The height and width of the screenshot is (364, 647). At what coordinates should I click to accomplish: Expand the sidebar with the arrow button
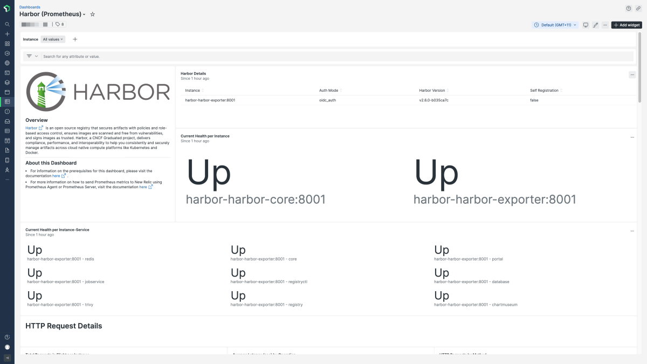(7, 358)
